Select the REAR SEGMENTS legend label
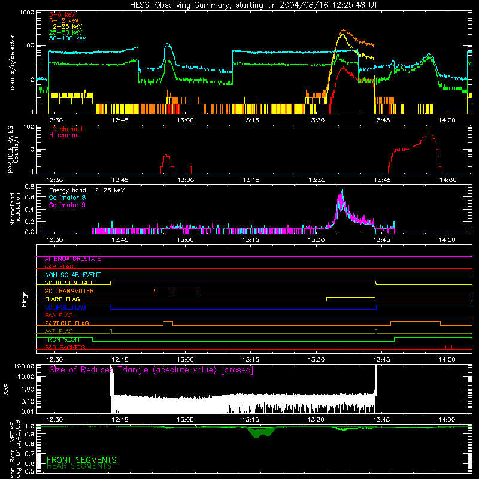The height and width of the screenshot is (479, 479). [x=79, y=466]
